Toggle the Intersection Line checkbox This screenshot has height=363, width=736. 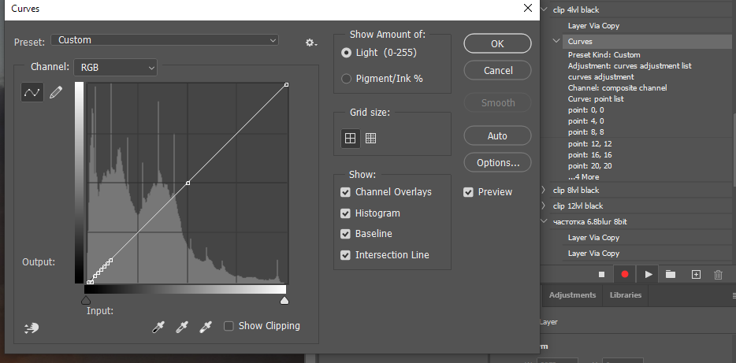coord(345,255)
